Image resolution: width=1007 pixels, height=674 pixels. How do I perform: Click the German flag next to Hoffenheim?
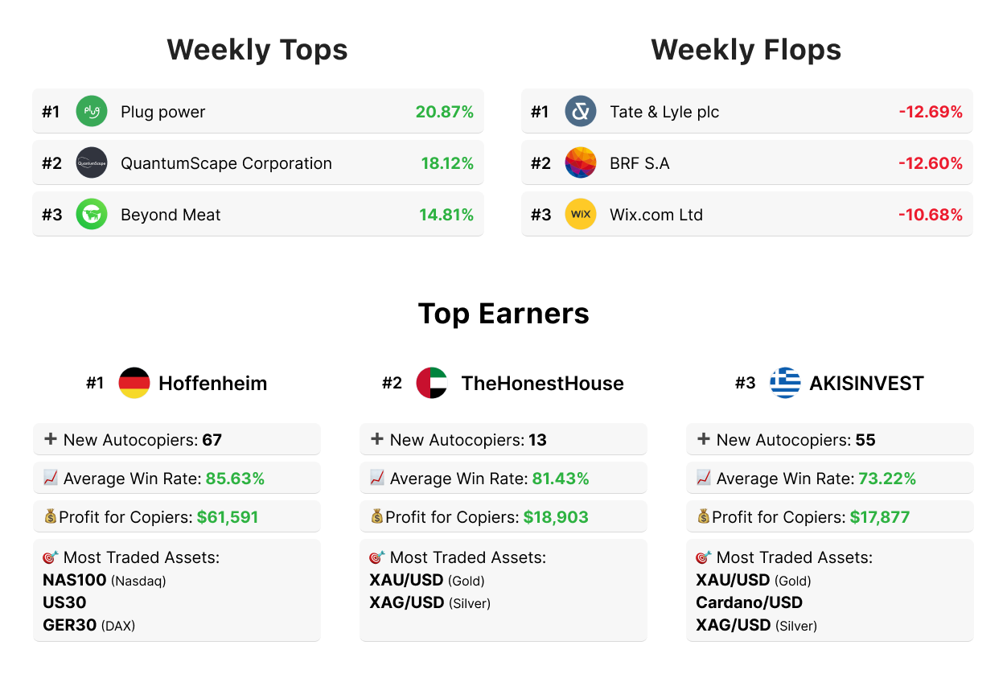pos(134,383)
